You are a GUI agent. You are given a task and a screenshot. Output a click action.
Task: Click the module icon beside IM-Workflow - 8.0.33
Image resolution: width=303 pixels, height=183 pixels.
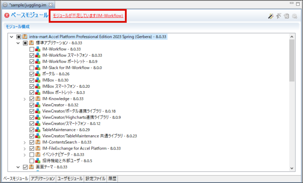point(38,49)
